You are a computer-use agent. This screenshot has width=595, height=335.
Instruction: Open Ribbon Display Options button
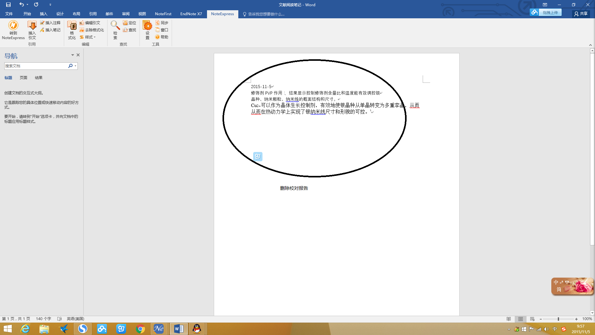click(545, 5)
